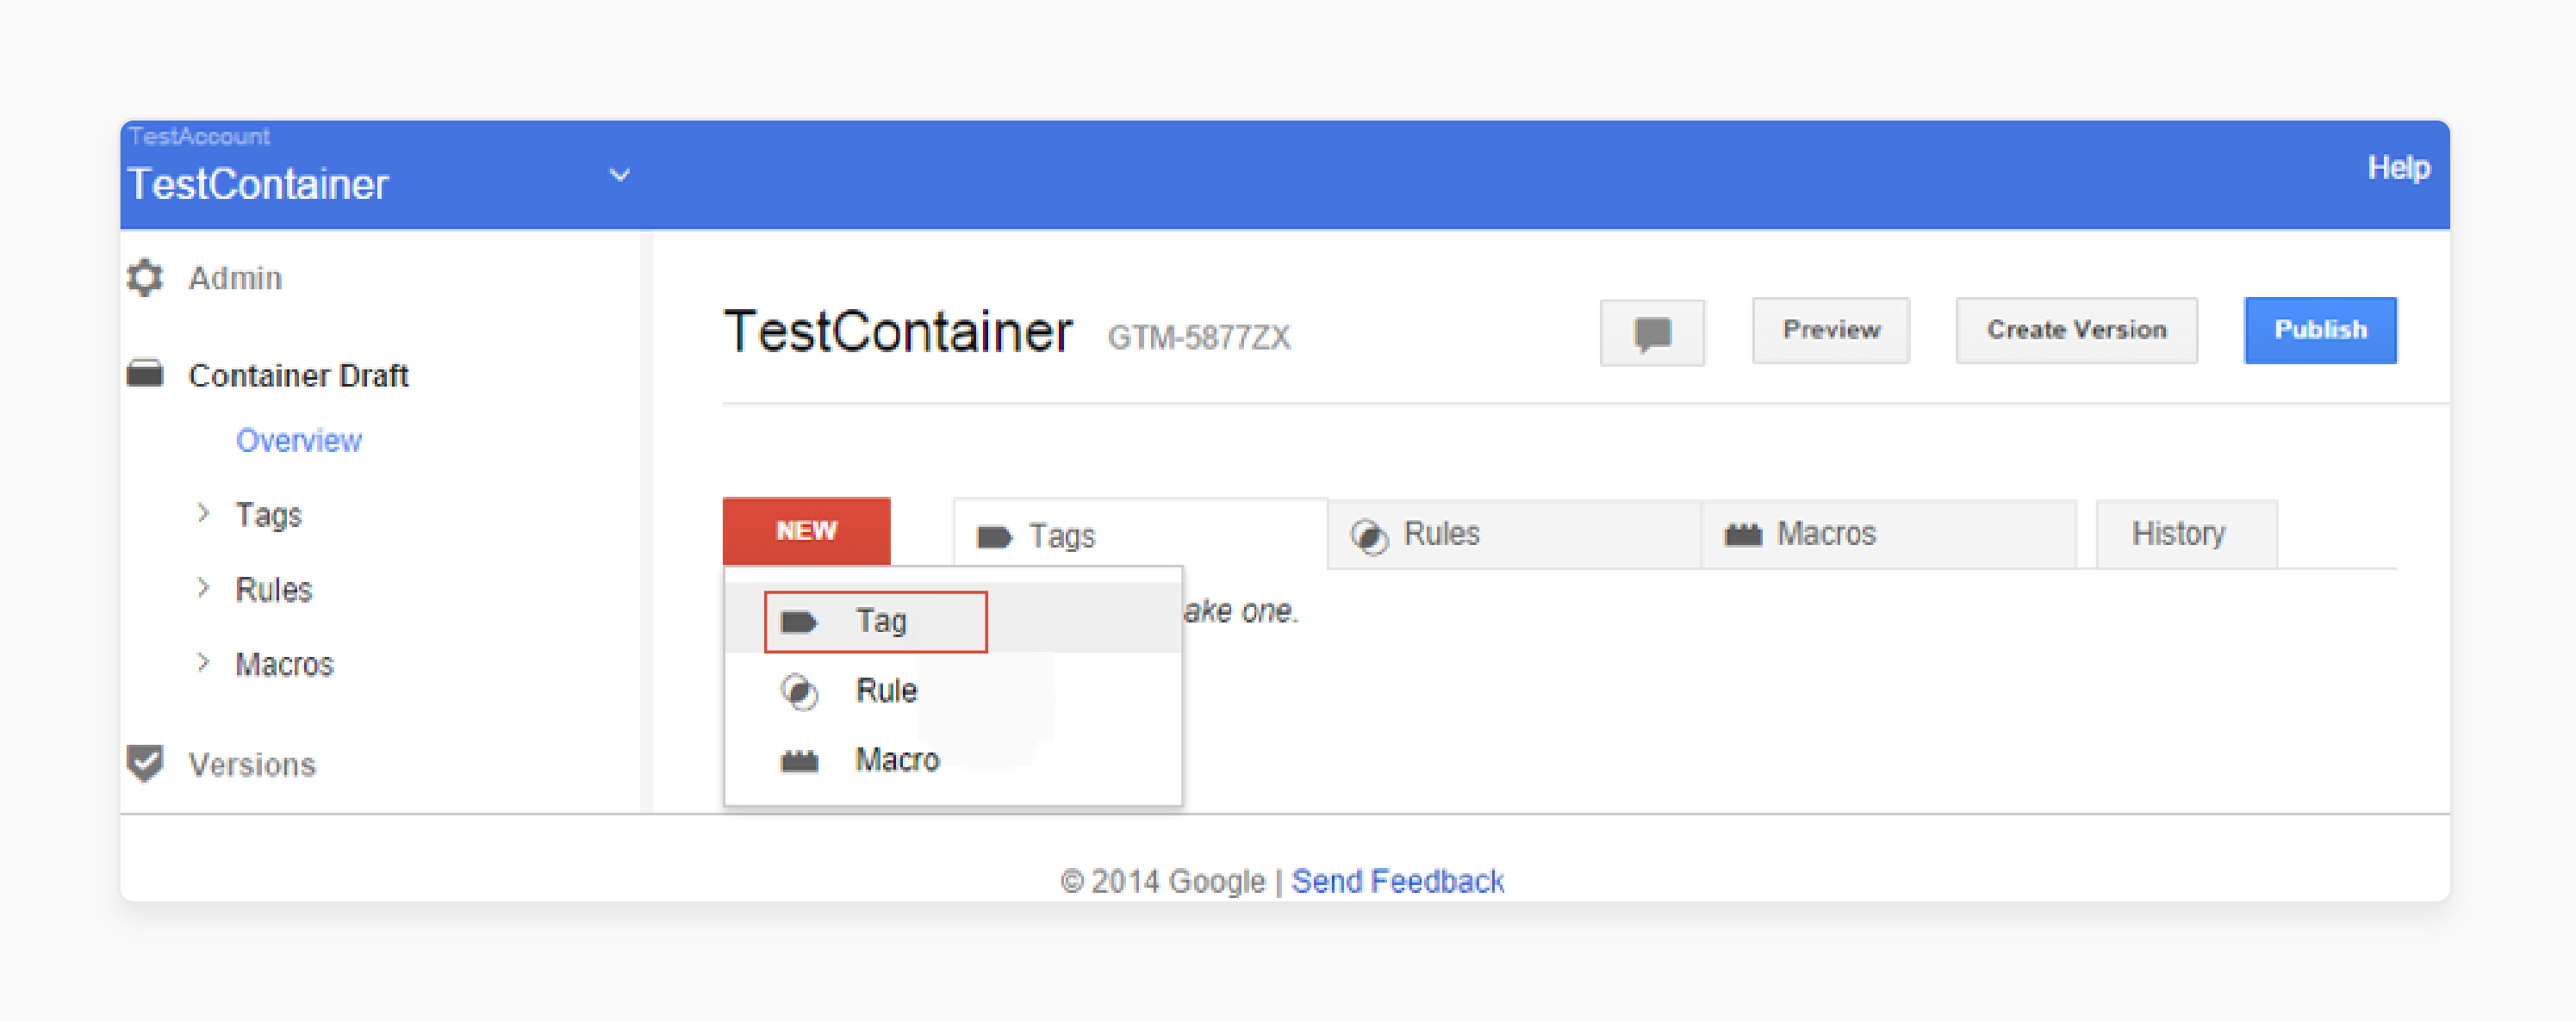The image size is (2576, 1022).
Task: Expand the Rules sidebar tree item
Action: [203, 587]
